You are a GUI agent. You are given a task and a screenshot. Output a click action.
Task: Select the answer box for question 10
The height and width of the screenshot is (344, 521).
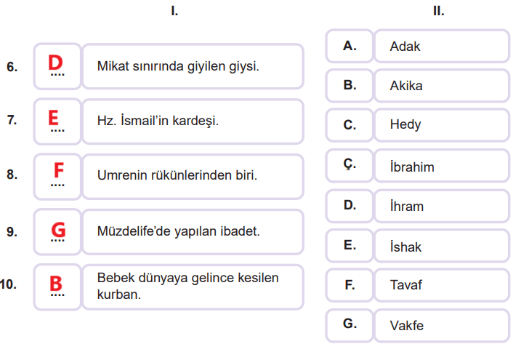[57, 284]
